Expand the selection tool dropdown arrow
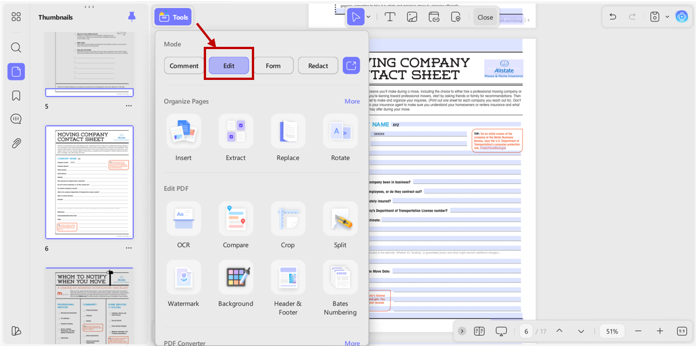 coord(368,17)
